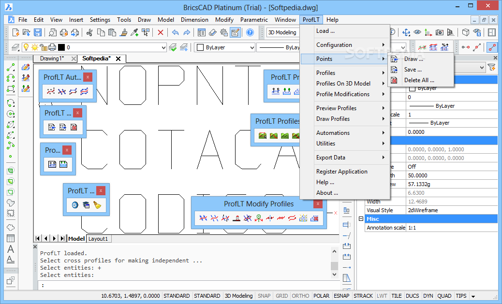
Task: Click the eye Look icon in view toolbar
Action: pyautogui.click(x=417, y=32)
